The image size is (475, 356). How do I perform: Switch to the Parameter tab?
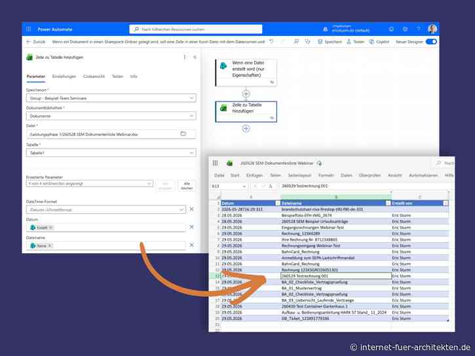click(36, 77)
